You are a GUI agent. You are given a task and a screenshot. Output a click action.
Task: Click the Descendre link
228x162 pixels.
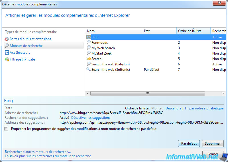(x=174, y=108)
